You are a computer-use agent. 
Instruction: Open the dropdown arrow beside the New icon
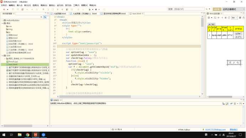click(x=7, y=9)
